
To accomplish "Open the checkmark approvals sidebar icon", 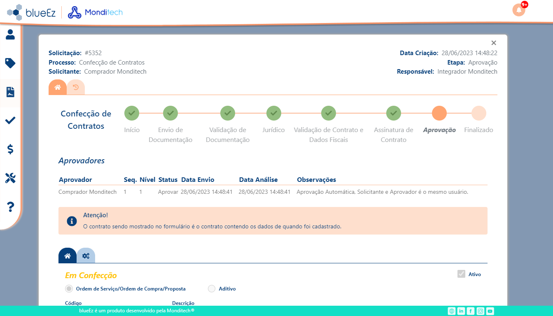I will [x=10, y=120].
